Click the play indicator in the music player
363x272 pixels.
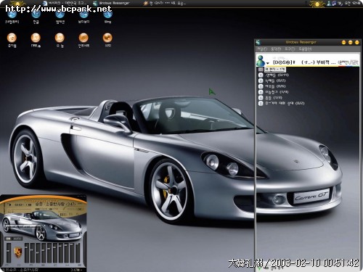[10, 205]
